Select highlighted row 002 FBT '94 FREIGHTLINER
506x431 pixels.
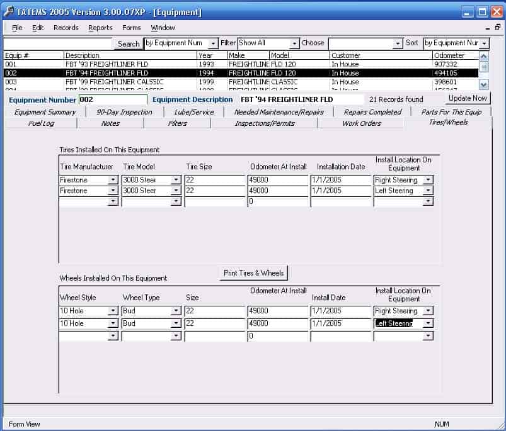(x=241, y=73)
